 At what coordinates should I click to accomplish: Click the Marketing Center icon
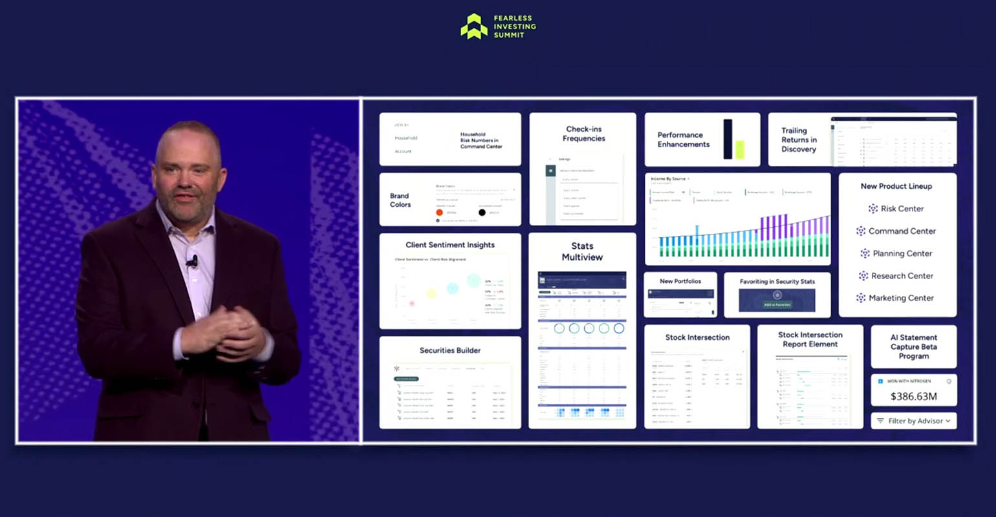coord(861,298)
